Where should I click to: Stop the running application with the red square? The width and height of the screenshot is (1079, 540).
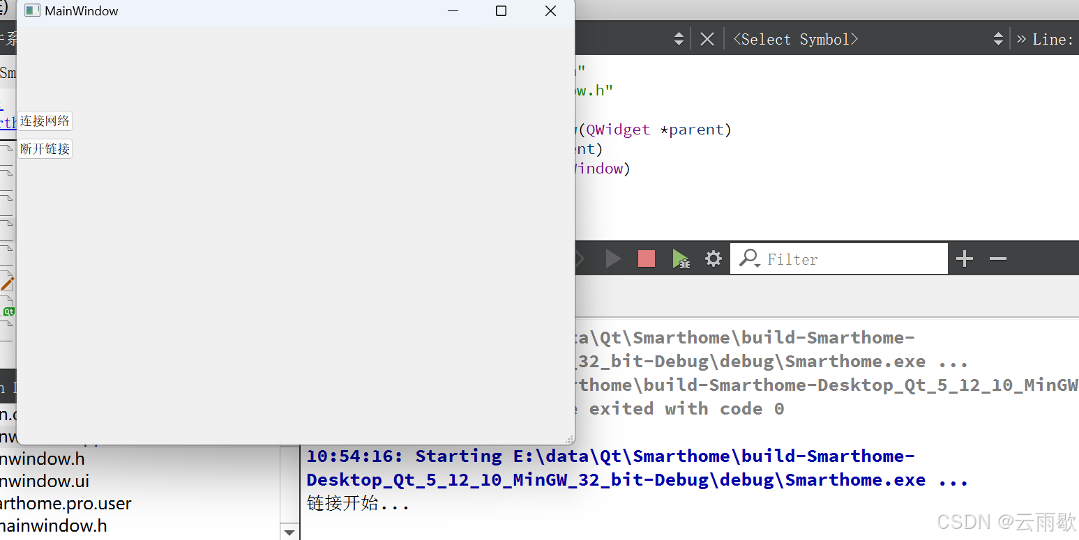click(x=647, y=259)
